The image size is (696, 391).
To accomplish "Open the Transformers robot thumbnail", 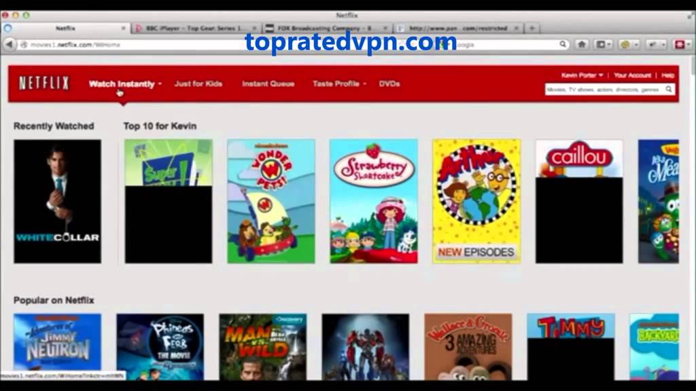I will pos(365,347).
